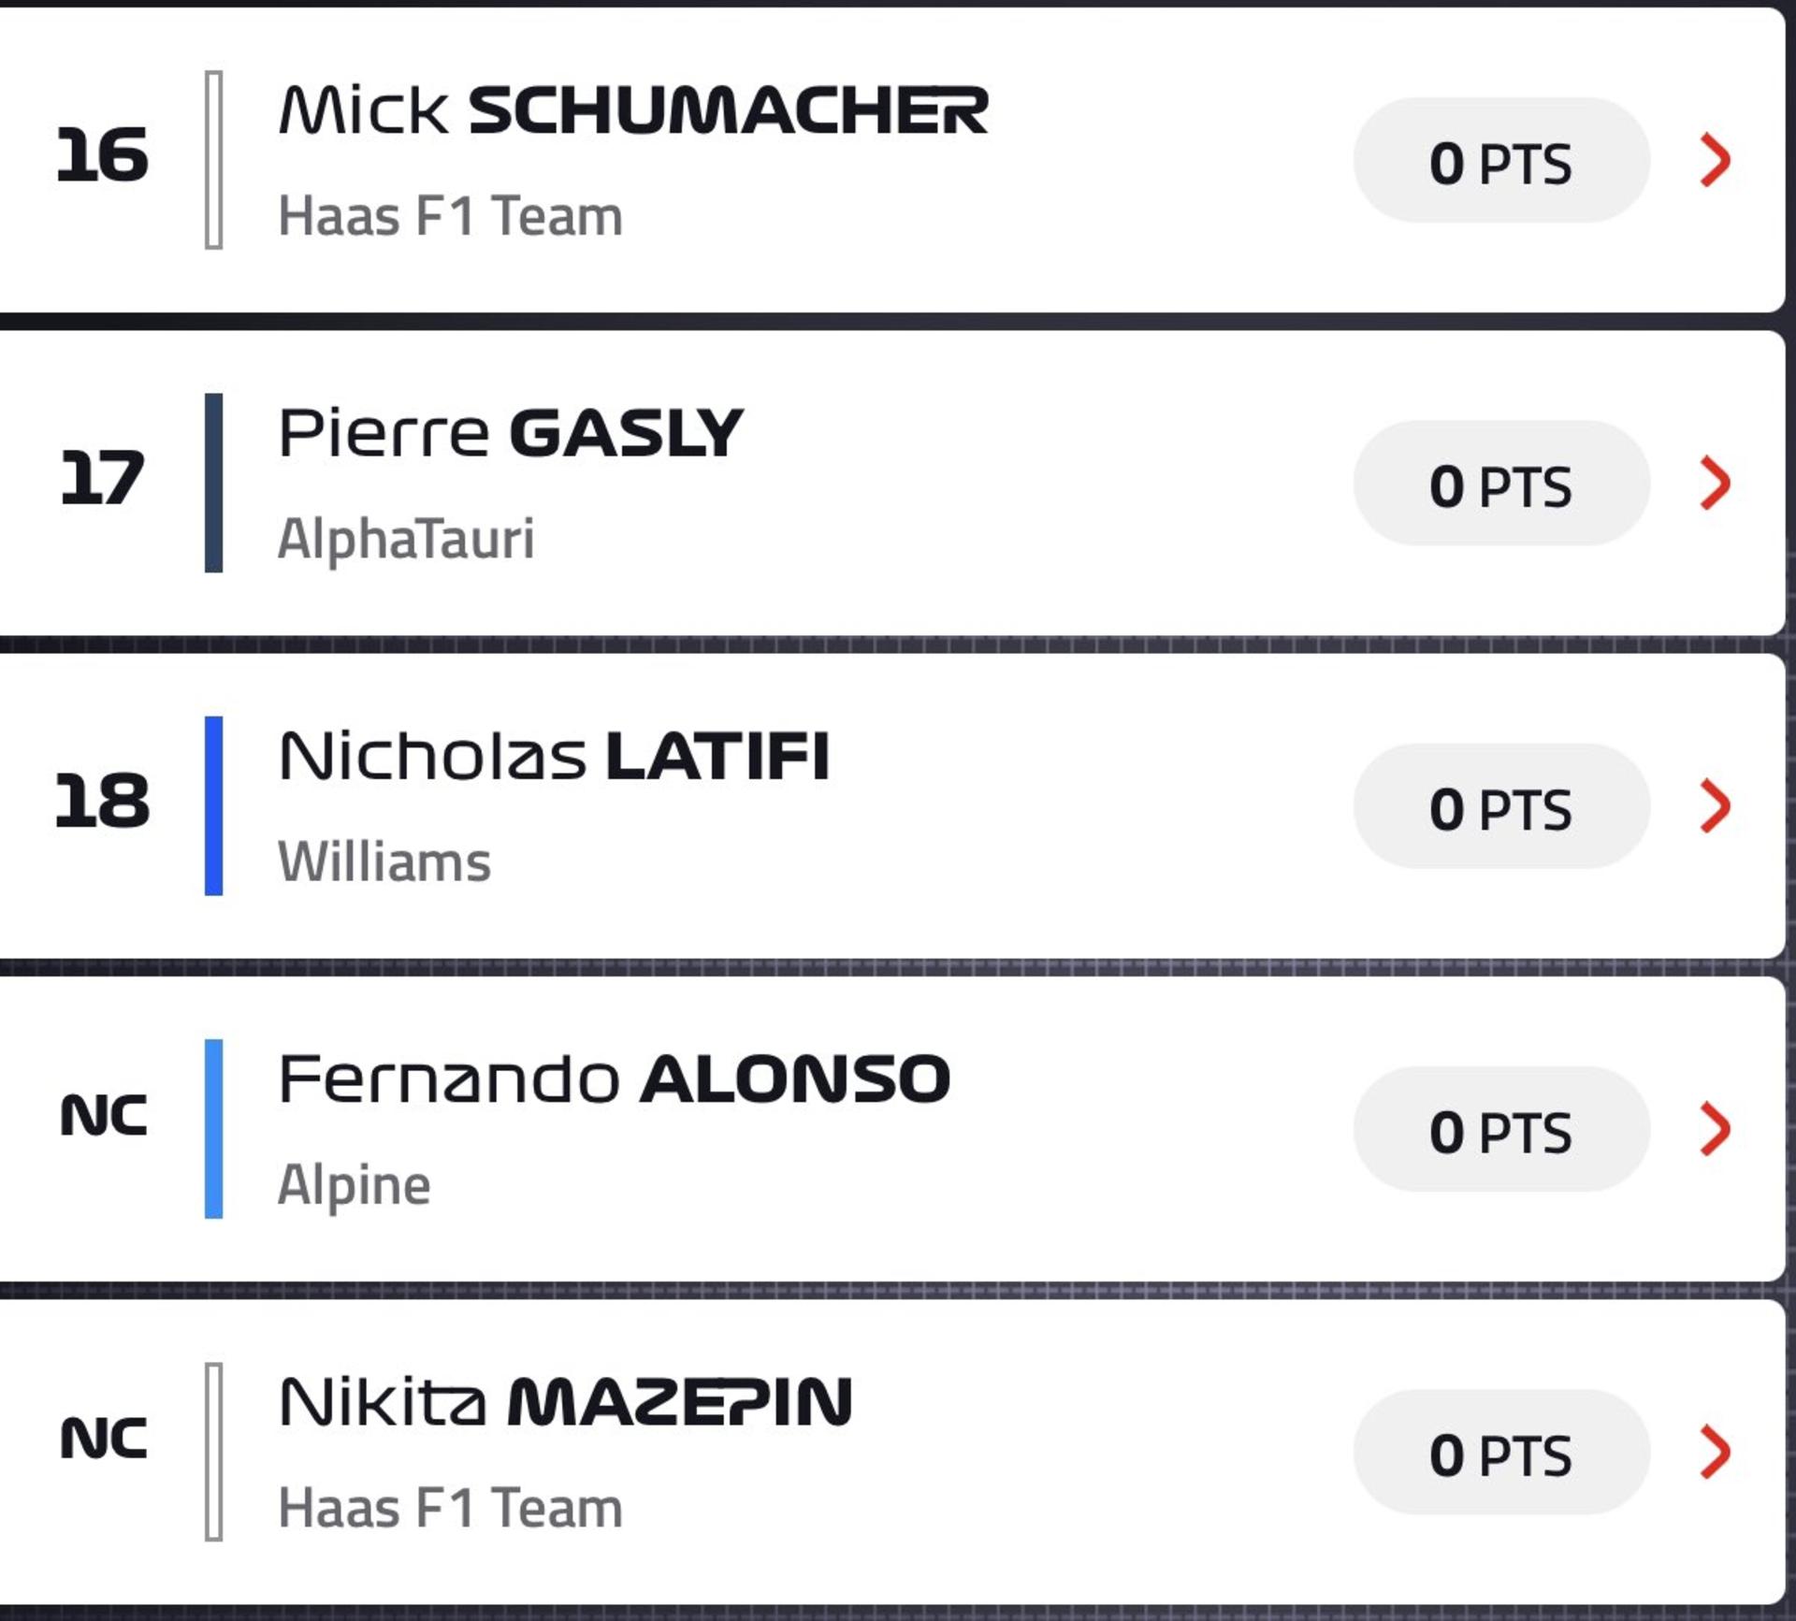Open driver name Pierre GASLY

511,433
